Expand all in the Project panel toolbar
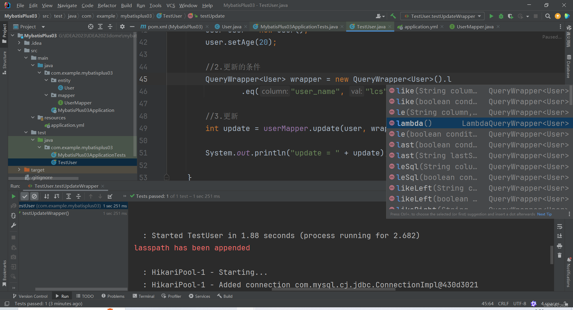The height and width of the screenshot is (310, 573). (x=100, y=27)
